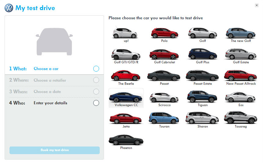Viewport: 263px width, 163px height.
Task: Click the grey car silhouette placeholder
Action: tap(54, 42)
